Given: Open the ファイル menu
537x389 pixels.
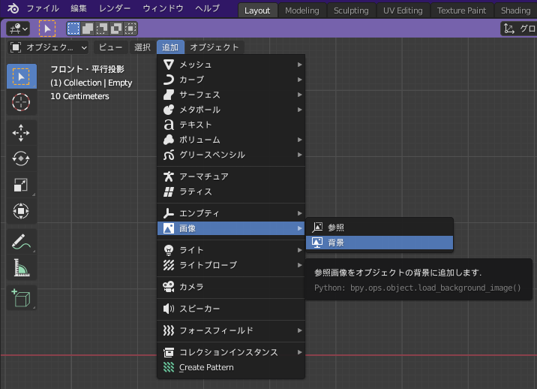Looking at the screenshot, I should pyautogui.click(x=43, y=8).
